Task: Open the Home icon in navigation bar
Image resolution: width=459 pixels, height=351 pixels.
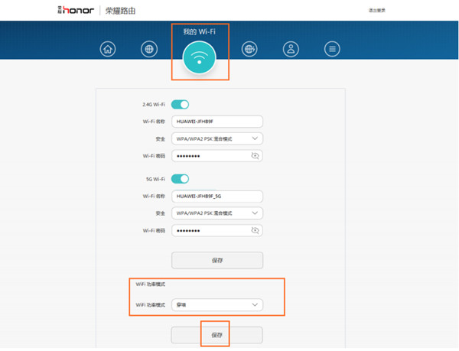Action: point(109,50)
